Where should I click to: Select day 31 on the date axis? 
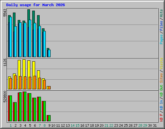pyautogui.click(x=155, y=125)
